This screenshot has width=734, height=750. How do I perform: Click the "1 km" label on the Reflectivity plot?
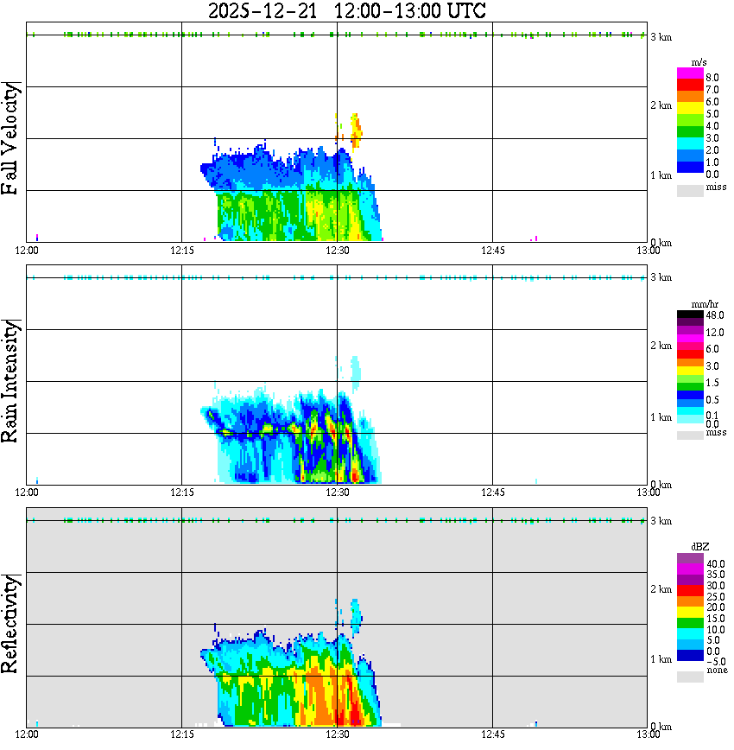tap(661, 659)
